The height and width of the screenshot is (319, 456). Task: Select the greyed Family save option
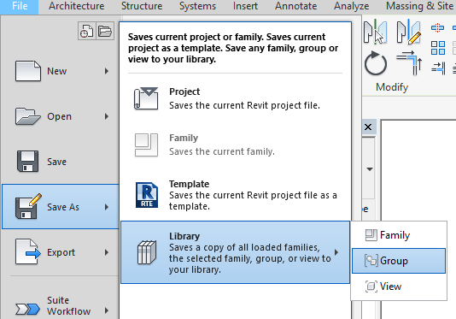[x=236, y=145]
